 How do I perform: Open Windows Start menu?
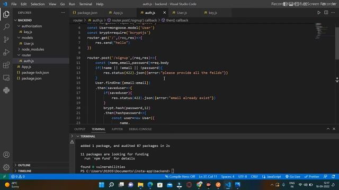101,185
